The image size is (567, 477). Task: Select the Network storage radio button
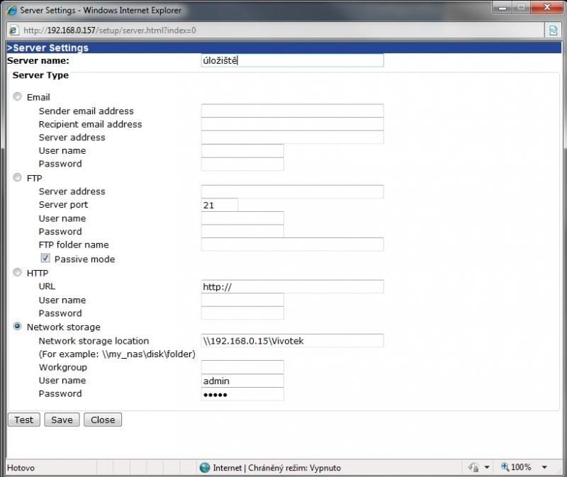[x=17, y=327]
